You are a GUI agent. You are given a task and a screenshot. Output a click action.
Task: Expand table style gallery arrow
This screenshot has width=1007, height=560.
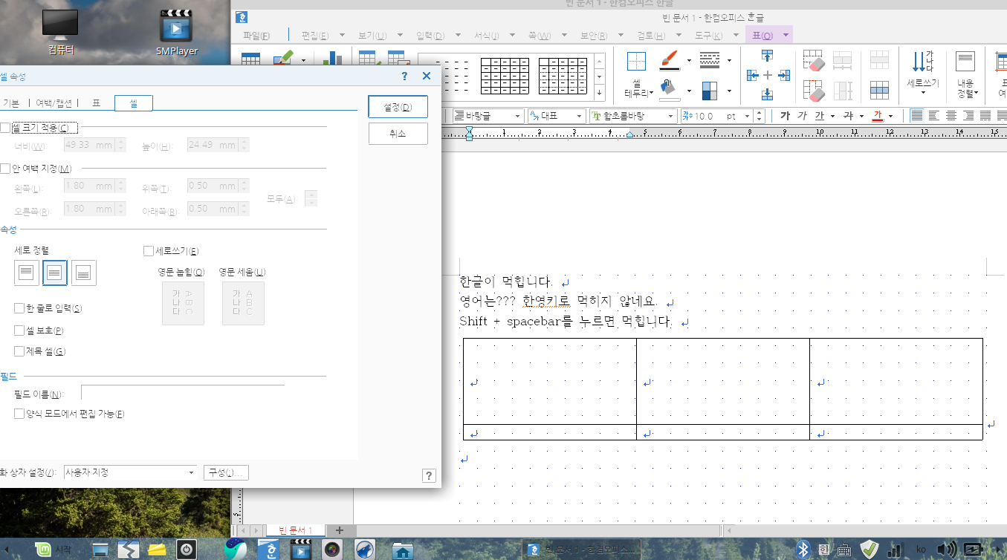coord(599,94)
